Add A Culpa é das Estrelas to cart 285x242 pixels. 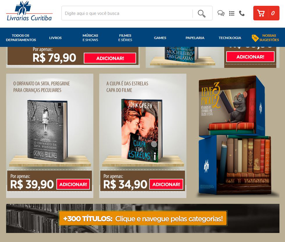[x=166, y=184]
